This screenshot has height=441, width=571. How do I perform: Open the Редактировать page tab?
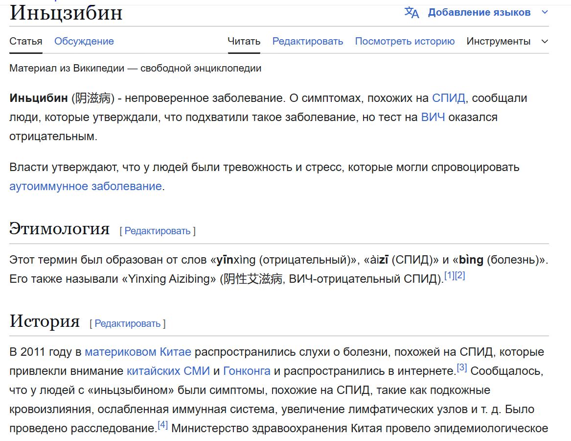(x=308, y=41)
